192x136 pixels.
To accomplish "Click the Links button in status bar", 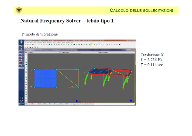I will tap(51, 104).
